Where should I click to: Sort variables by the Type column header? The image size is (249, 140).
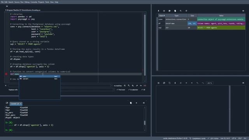[176, 16]
